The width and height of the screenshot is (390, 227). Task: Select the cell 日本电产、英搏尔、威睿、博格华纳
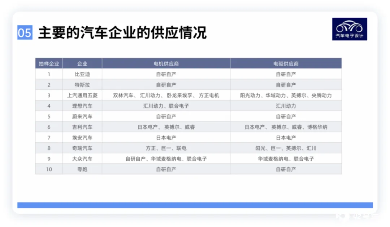pyautogui.click(x=286, y=127)
